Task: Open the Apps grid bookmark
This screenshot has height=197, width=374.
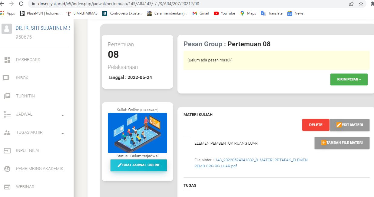Action: tap(8, 13)
